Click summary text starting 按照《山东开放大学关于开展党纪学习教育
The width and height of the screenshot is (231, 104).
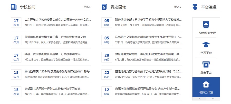[x=148, y=25]
